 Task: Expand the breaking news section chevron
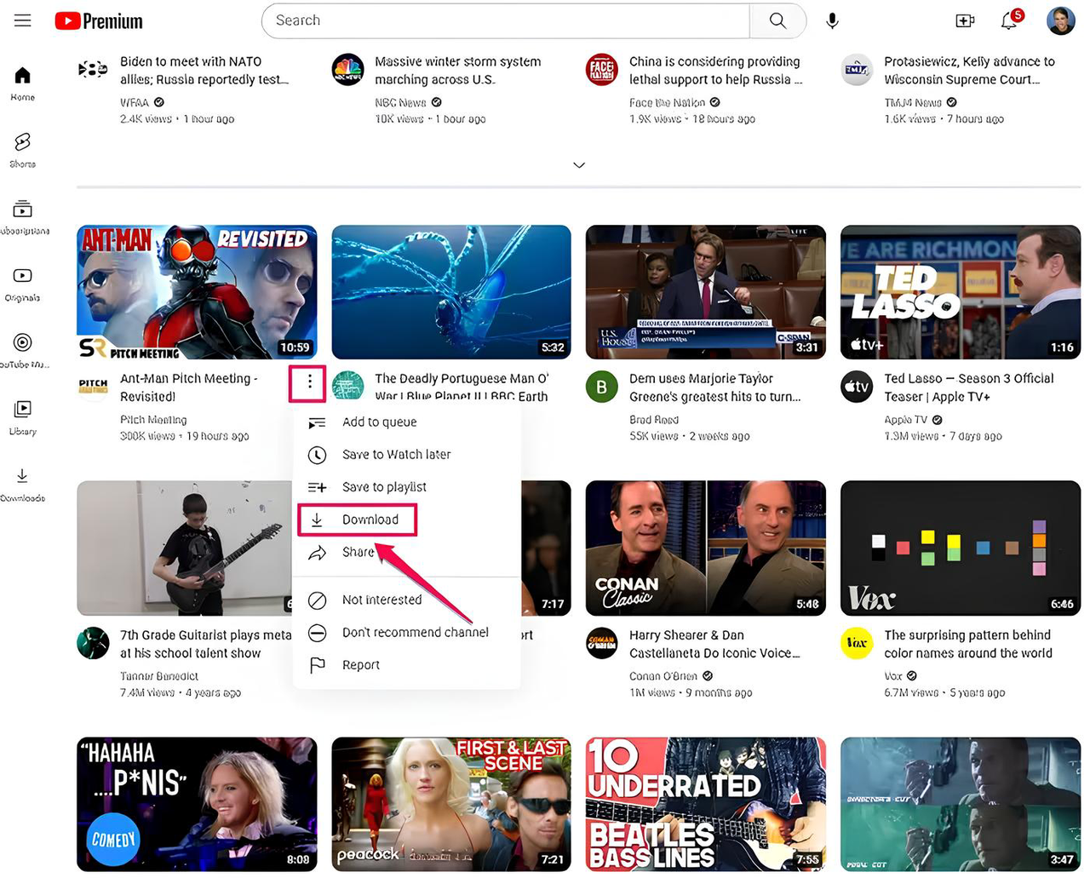579,164
